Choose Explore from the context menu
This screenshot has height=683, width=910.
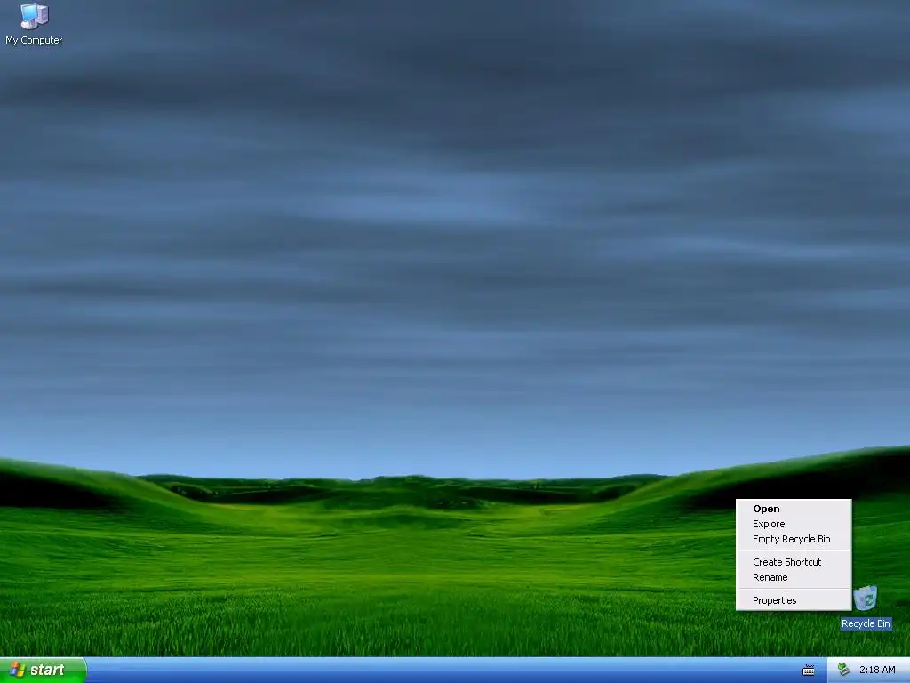[x=794, y=524]
